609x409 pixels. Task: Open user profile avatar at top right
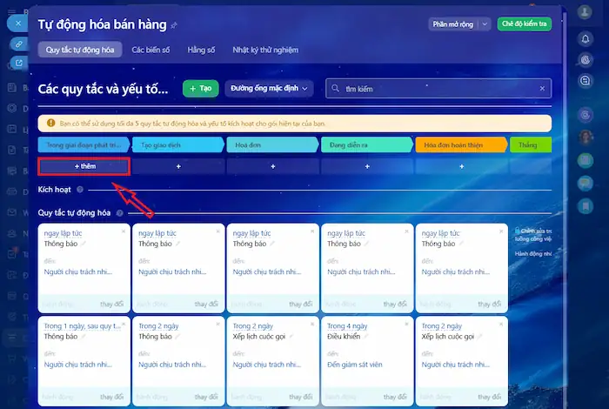pos(585,12)
